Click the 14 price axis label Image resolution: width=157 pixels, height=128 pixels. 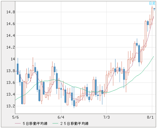coord(13,59)
